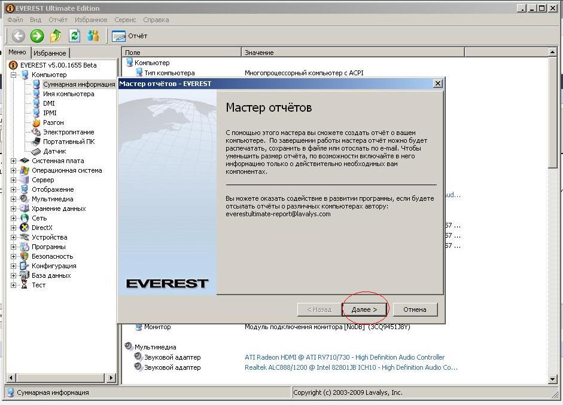Expand the Операционная система node
Viewport: 563px width, 405px height.
click(x=14, y=170)
